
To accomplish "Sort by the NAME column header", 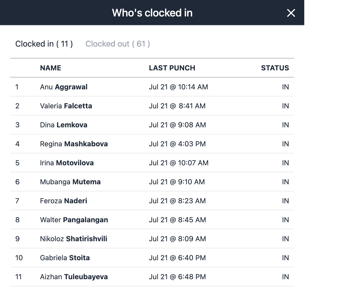I will coord(50,68).
